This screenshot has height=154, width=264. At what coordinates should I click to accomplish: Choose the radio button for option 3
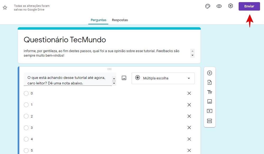(x=26, y=128)
